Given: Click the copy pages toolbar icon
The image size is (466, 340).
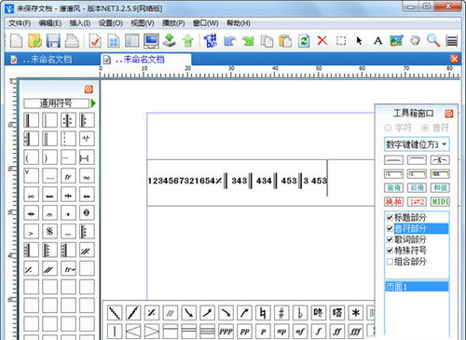Looking at the screenshot, I should tap(267, 41).
